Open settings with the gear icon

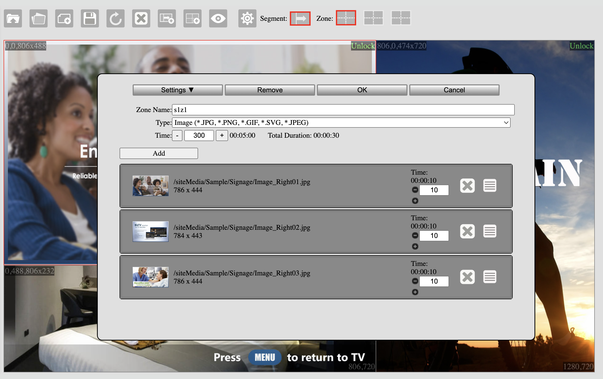coord(247,18)
